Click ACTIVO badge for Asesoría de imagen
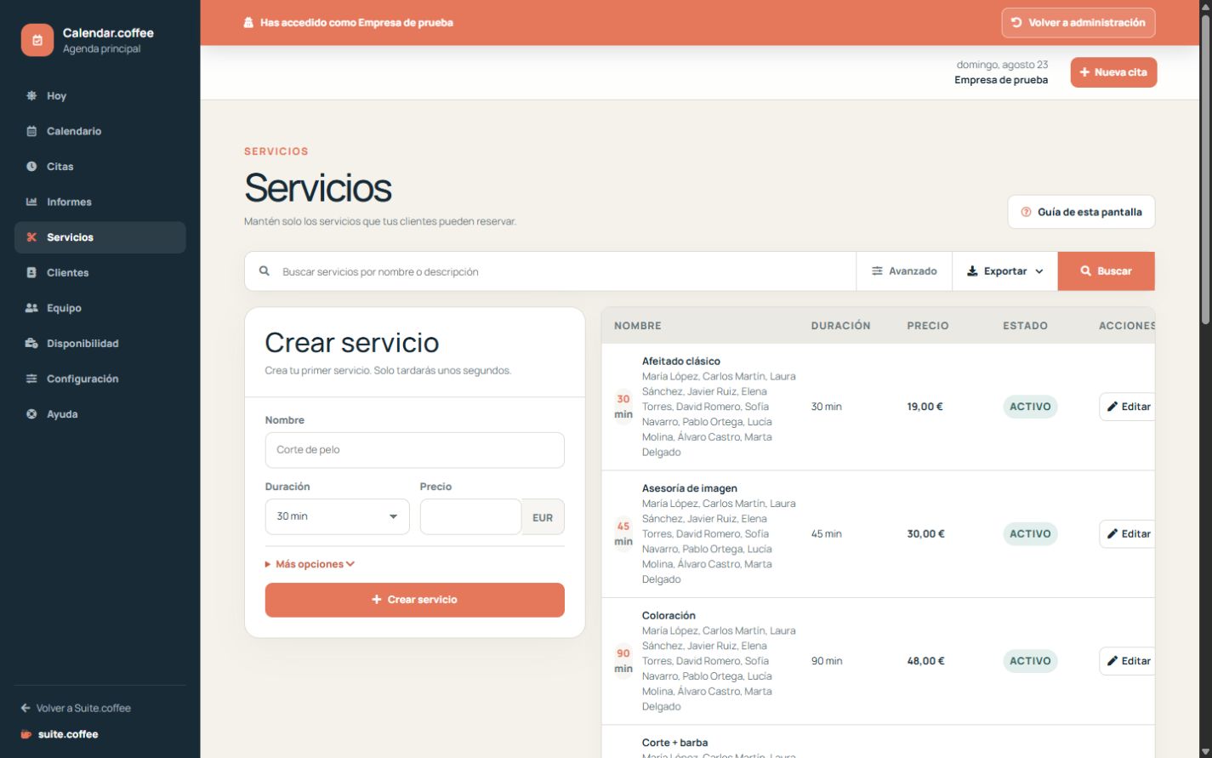The image size is (1212, 758). (1030, 534)
